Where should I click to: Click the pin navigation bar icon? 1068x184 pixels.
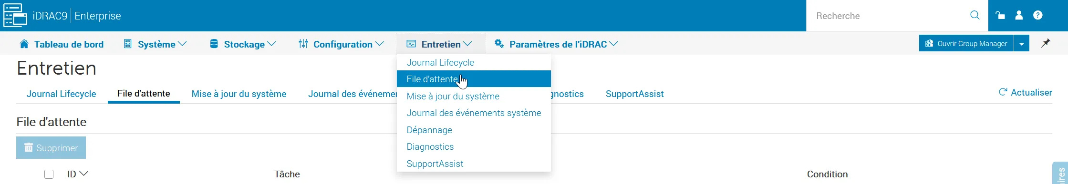[1046, 43]
